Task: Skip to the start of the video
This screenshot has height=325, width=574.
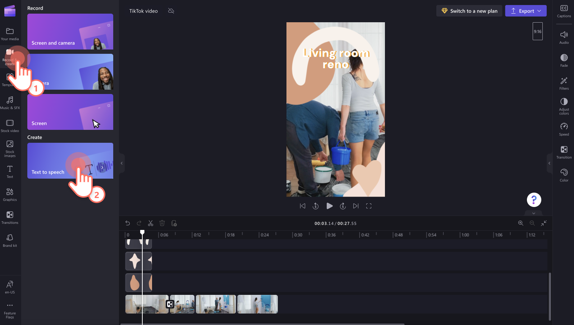Action: pyautogui.click(x=303, y=206)
